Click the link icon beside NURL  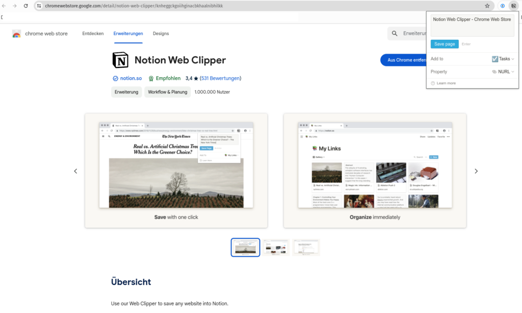click(494, 71)
